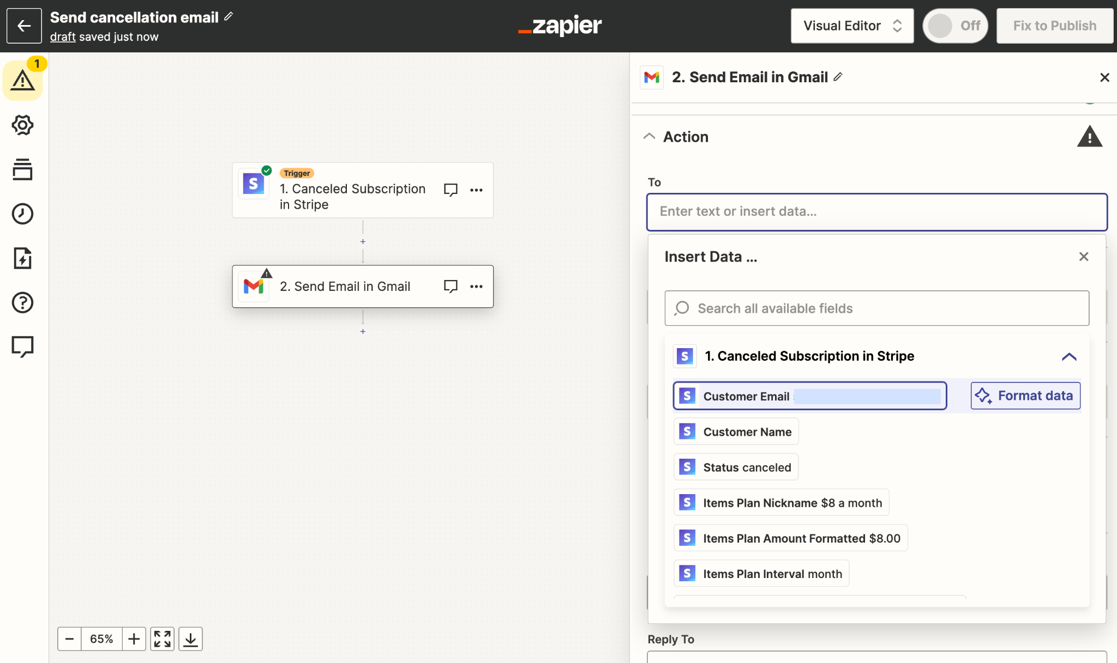
Task: Open the versions stack icon in sidebar
Action: 22,169
